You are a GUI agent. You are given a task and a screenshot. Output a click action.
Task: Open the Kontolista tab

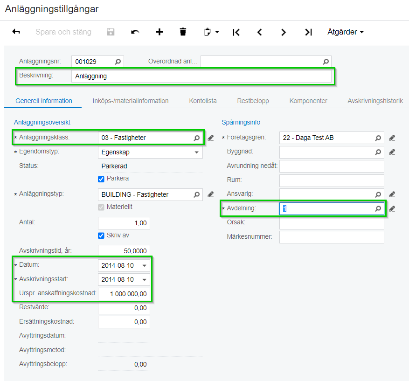click(x=203, y=101)
